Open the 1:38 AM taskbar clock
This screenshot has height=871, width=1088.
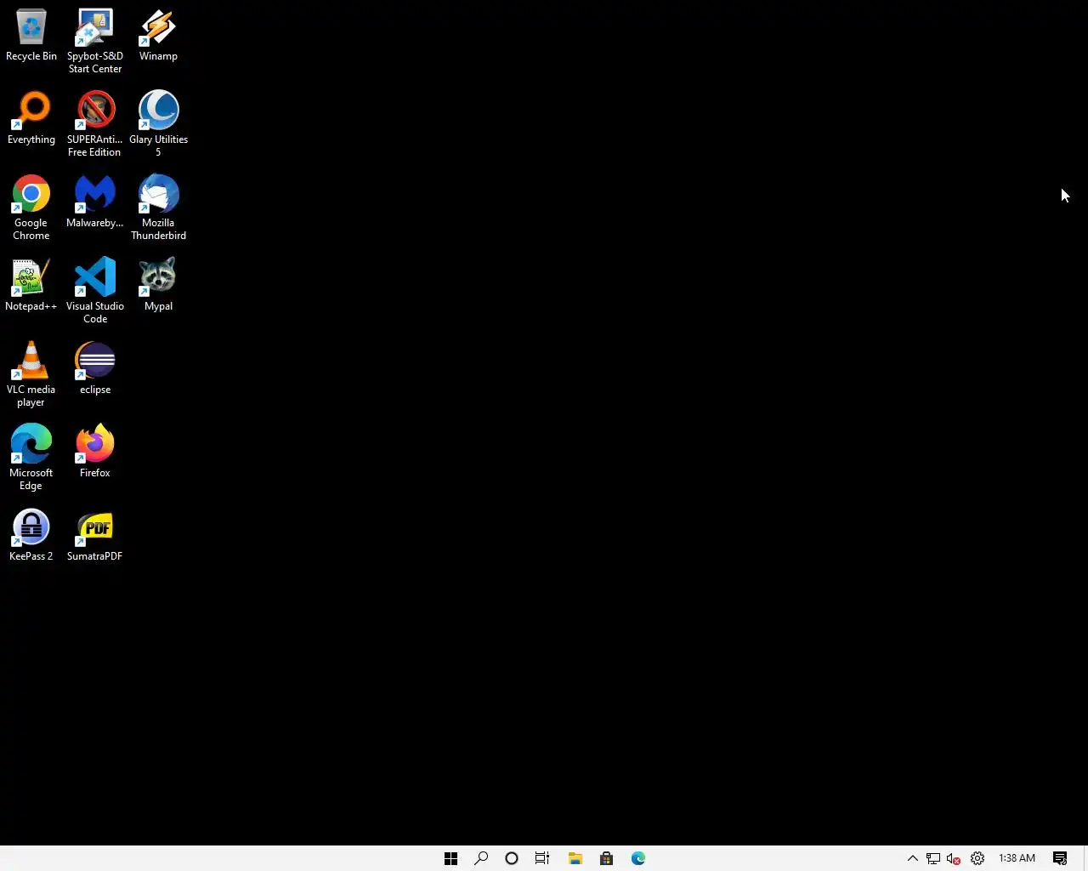click(1017, 858)
